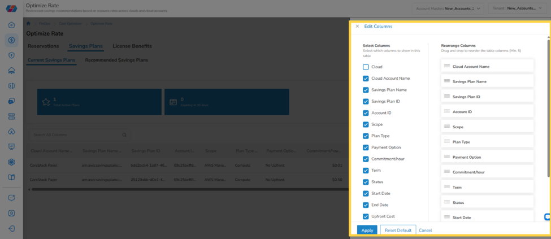The width and height of the screenshot is (551, 239).
Task: Uncheck the Start Date checkbox
Action: click(366, 193)
